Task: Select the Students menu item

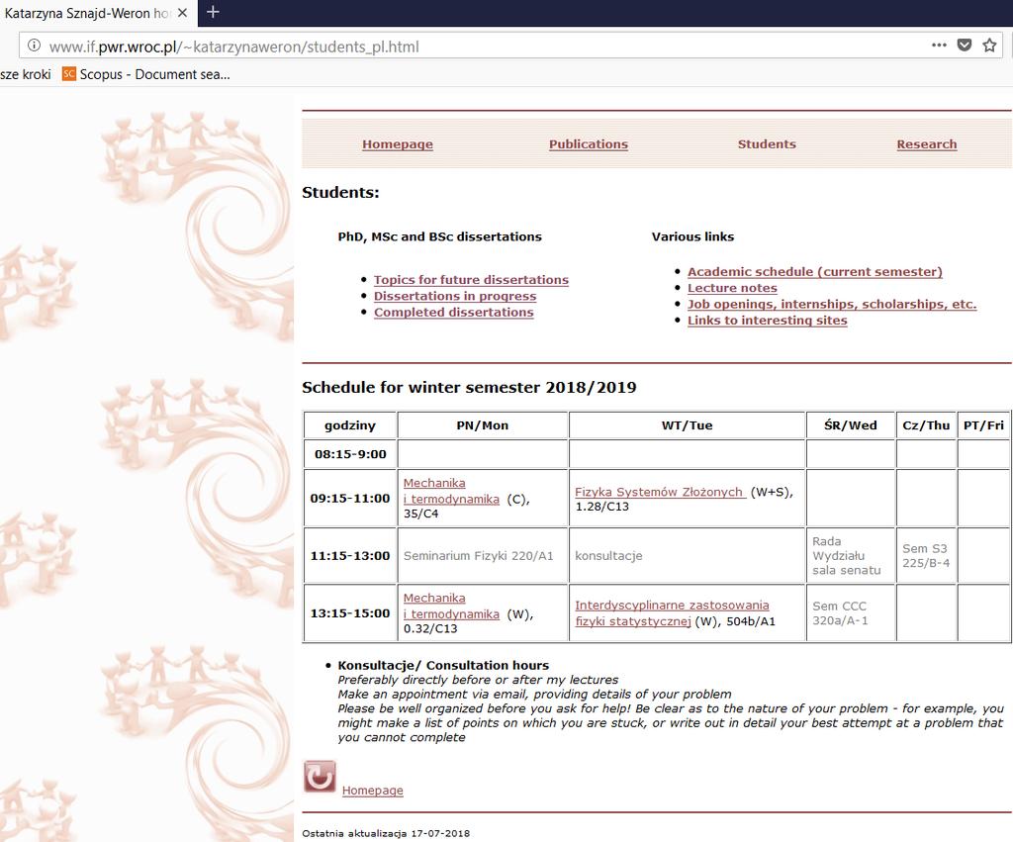Action: [x=767, y=144]
